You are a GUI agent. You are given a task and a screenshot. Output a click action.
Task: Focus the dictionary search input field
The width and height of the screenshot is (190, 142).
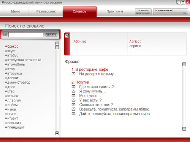point(26,34)
